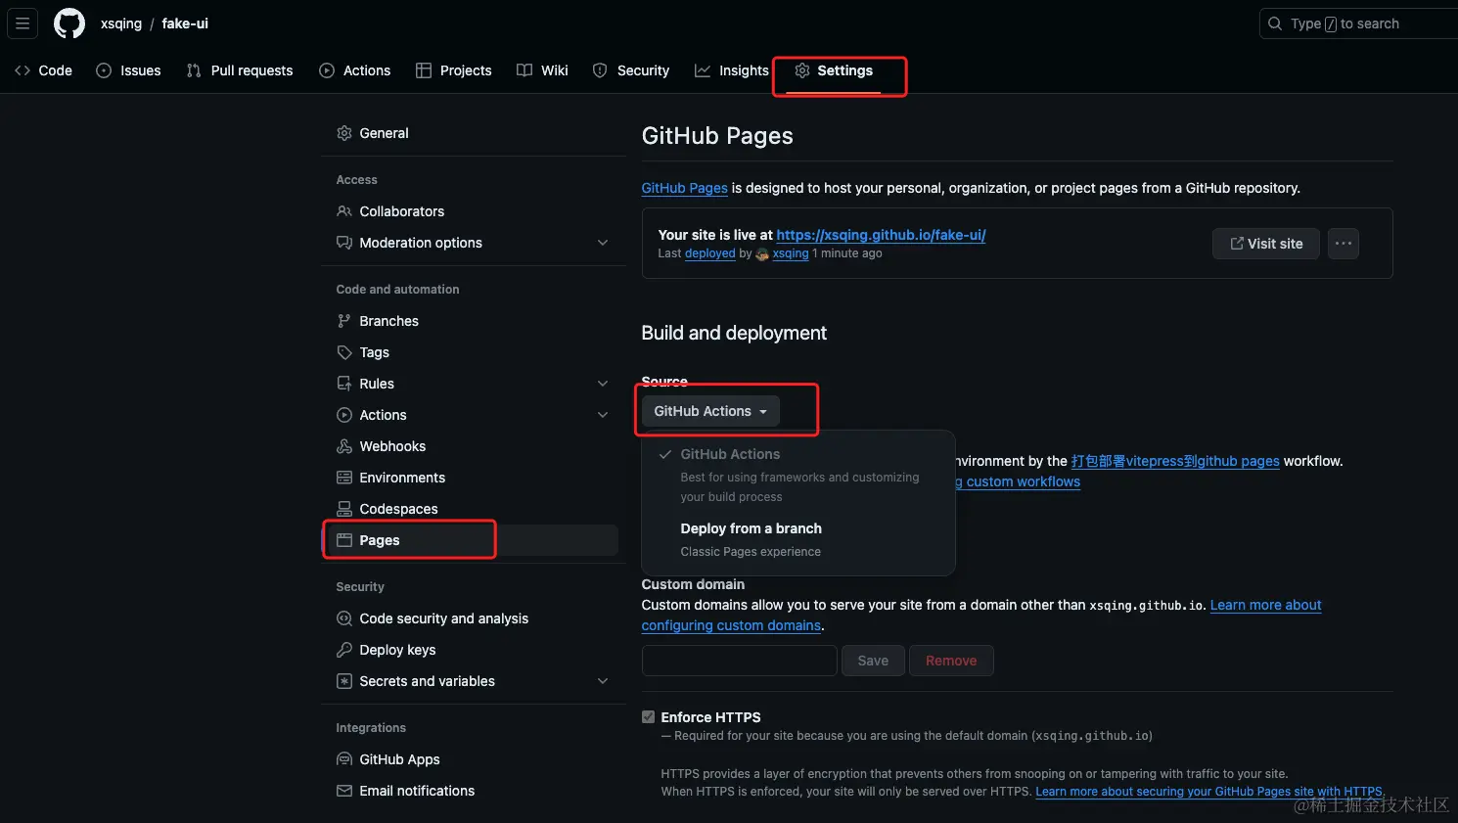This screenshot has width=1458, height=823.
Task: Open the live site URL link
Action: (881, 235)
